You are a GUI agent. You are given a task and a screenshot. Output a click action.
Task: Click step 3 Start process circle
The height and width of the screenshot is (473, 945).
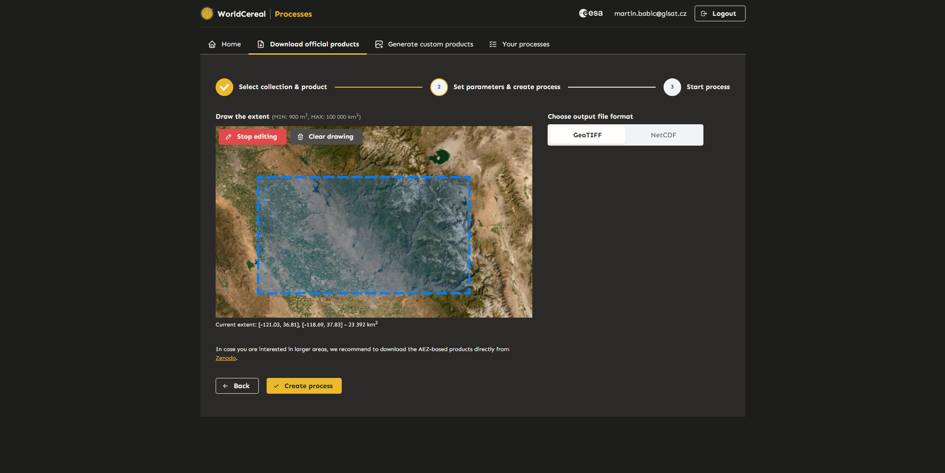tap(672, 87)
